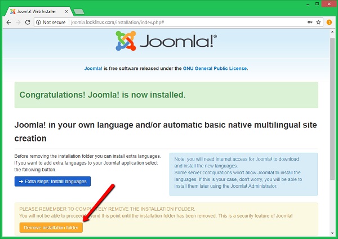Bookmark page with star icon

pos(318,22)
